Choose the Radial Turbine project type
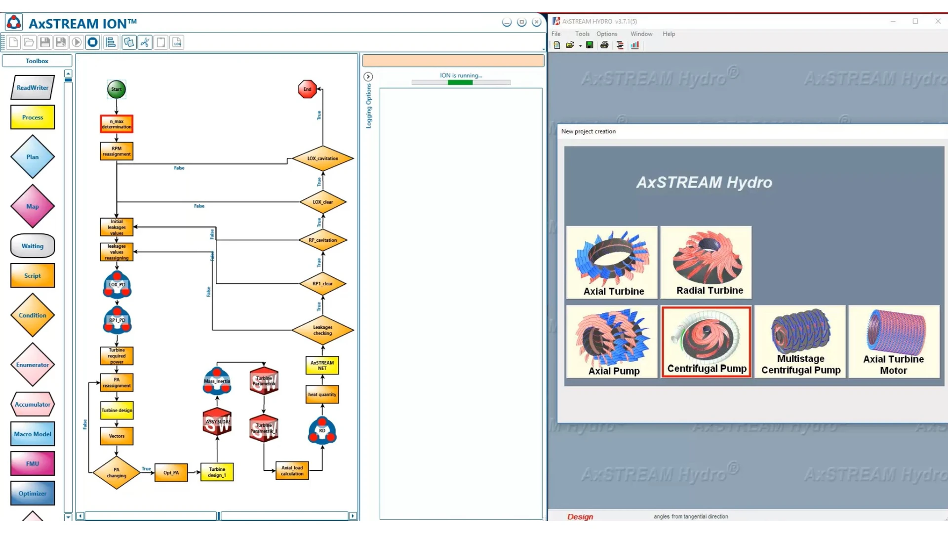This screenshot has width=948, height=533. pos(706,263)
